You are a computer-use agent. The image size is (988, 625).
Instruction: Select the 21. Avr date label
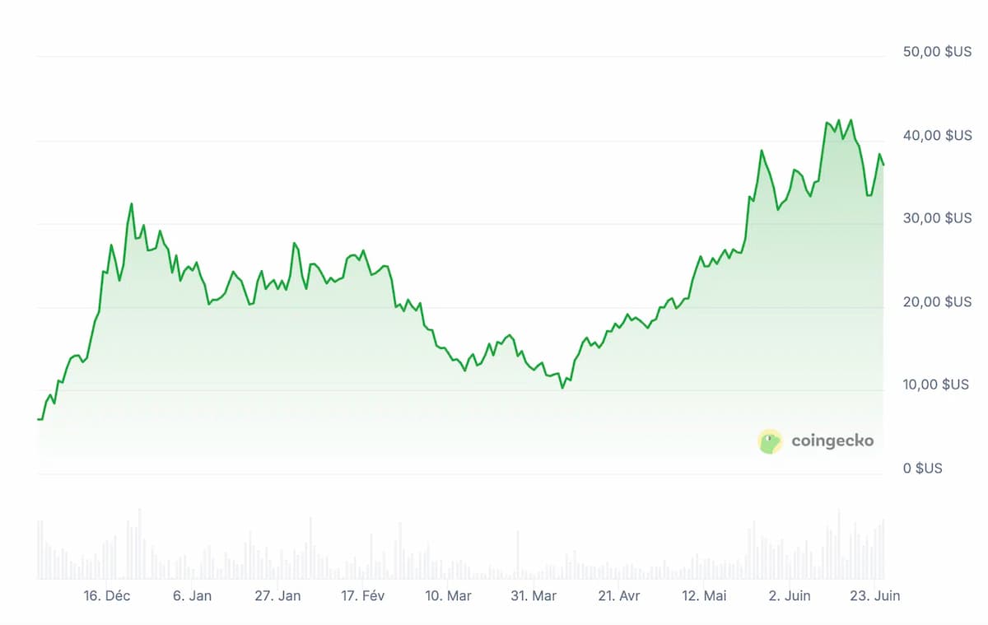tap(619, 596)
